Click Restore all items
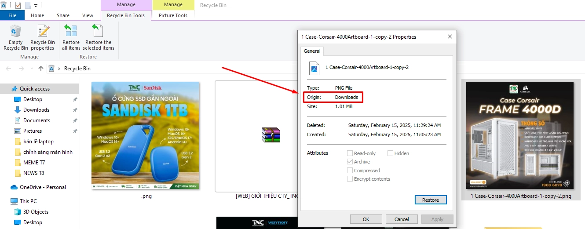Viewport: 585px width, 229px height. point(71,38)
